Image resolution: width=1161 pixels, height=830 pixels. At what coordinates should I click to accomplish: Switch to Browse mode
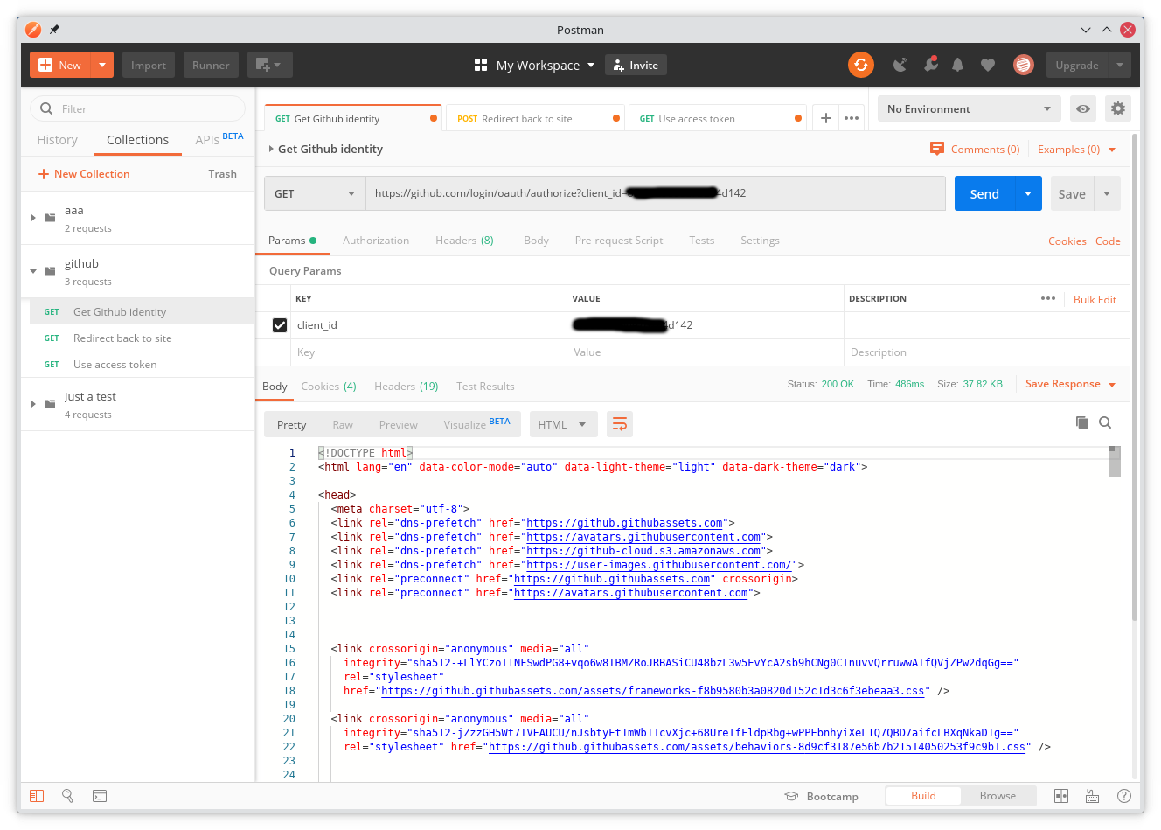(x=998, y=796)
